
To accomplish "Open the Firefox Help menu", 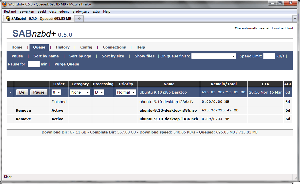I will click(x=107, y=11).
